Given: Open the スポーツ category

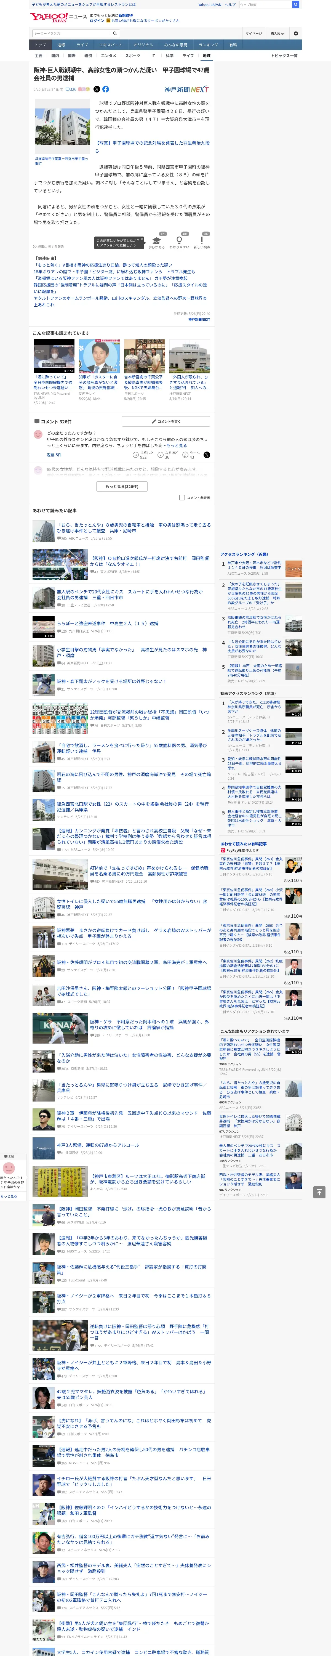Looking at the screenshot, I should click(x=132, y=56).
